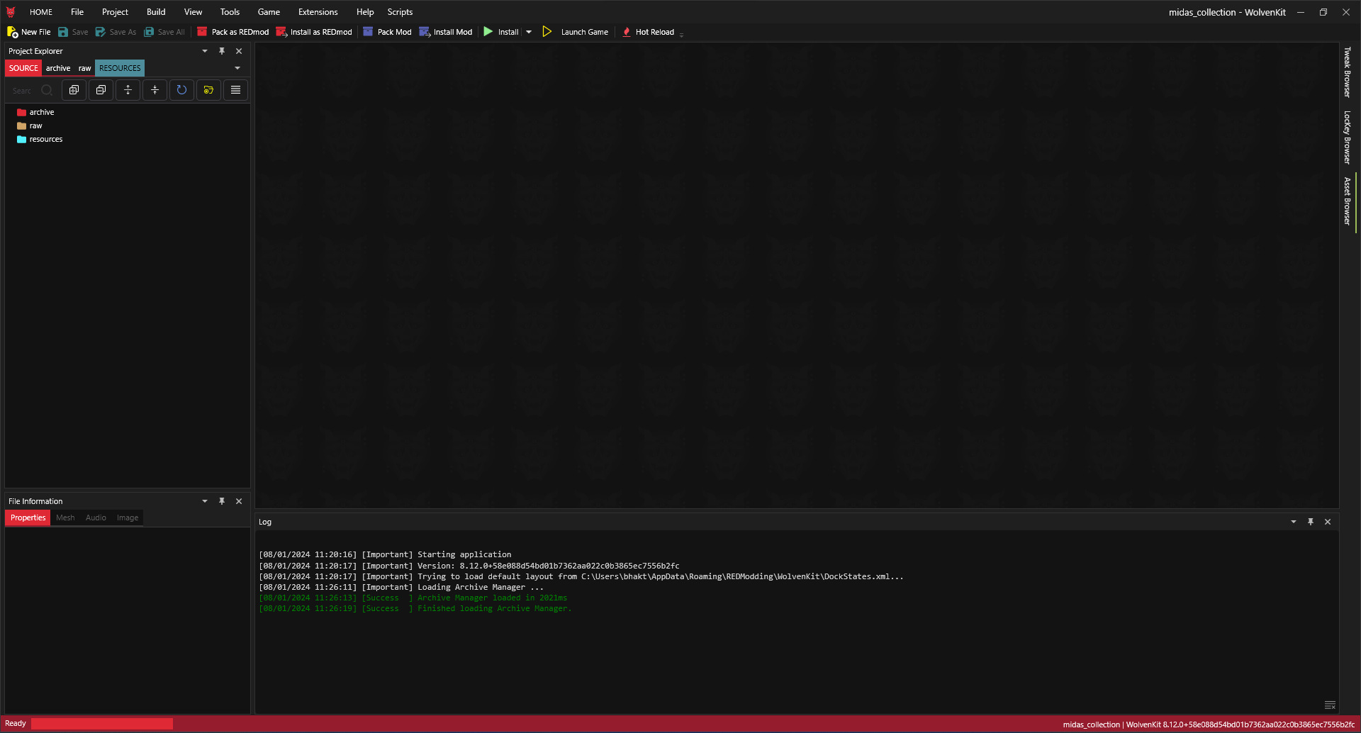This screenshot has height=733, width=1361.
Task: Open project folder with yellow folder icon
Action: tap(208, 90)
